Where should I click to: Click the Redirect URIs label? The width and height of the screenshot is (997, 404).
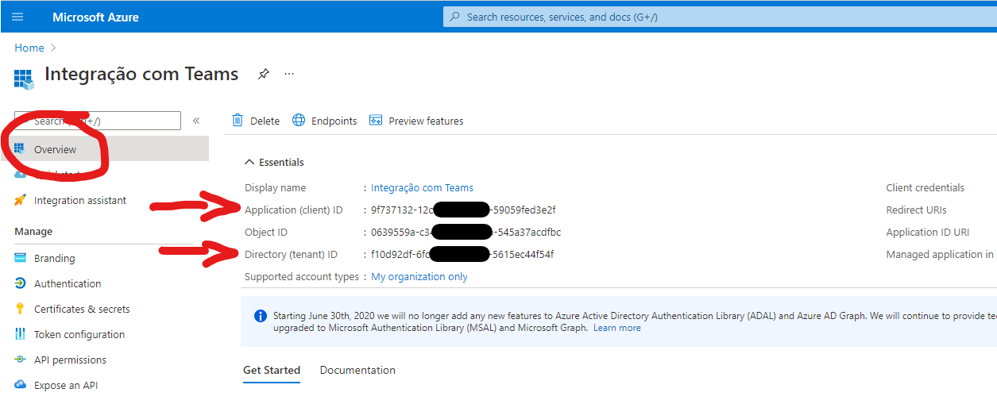pos(916,210)
